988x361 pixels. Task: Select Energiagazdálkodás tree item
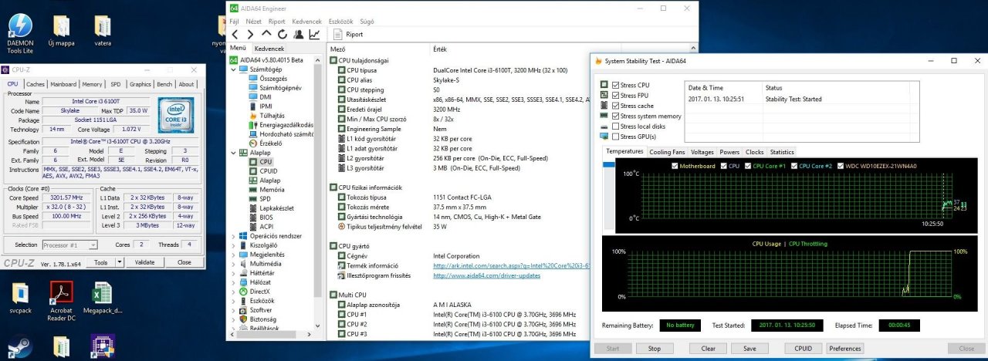(281, 125)
